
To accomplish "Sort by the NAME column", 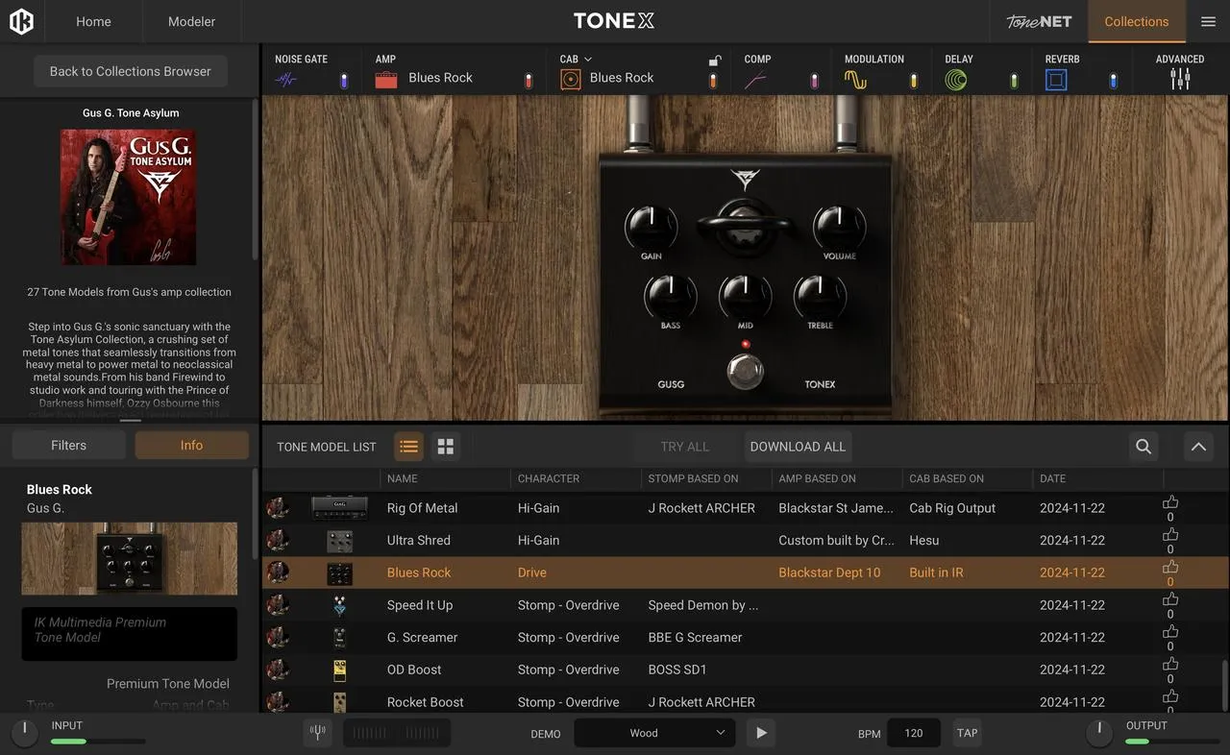I will [402, 478].
